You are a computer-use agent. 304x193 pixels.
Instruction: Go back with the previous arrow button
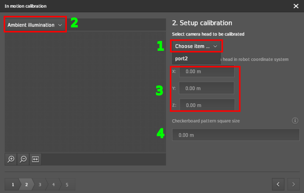coord(278,185)
